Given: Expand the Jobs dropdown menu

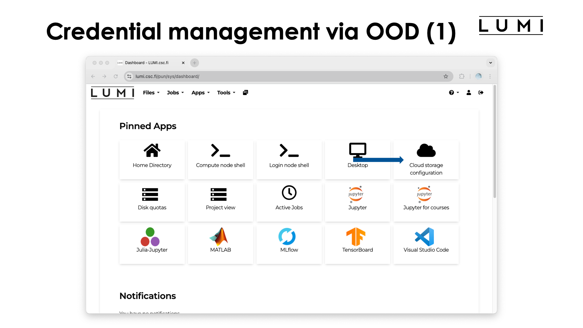Looking at the screenshot, I should pos(175,93).
